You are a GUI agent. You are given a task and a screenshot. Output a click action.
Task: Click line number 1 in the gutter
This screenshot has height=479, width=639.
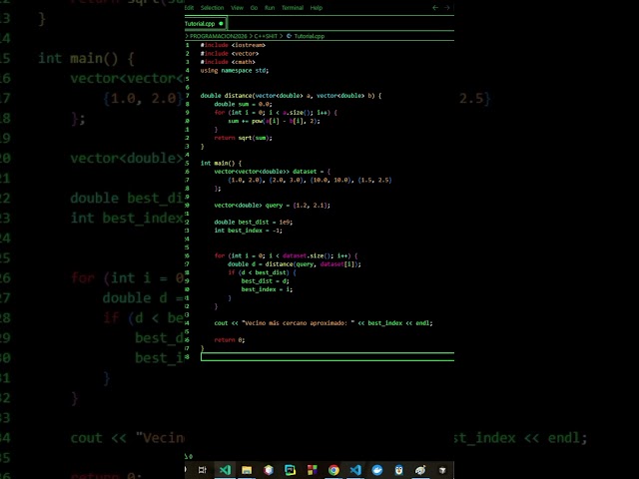point(188,45)
